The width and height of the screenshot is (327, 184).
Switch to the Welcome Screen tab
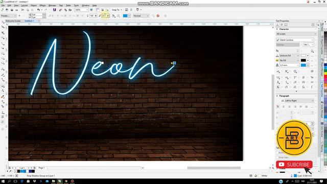pos(13,21)
